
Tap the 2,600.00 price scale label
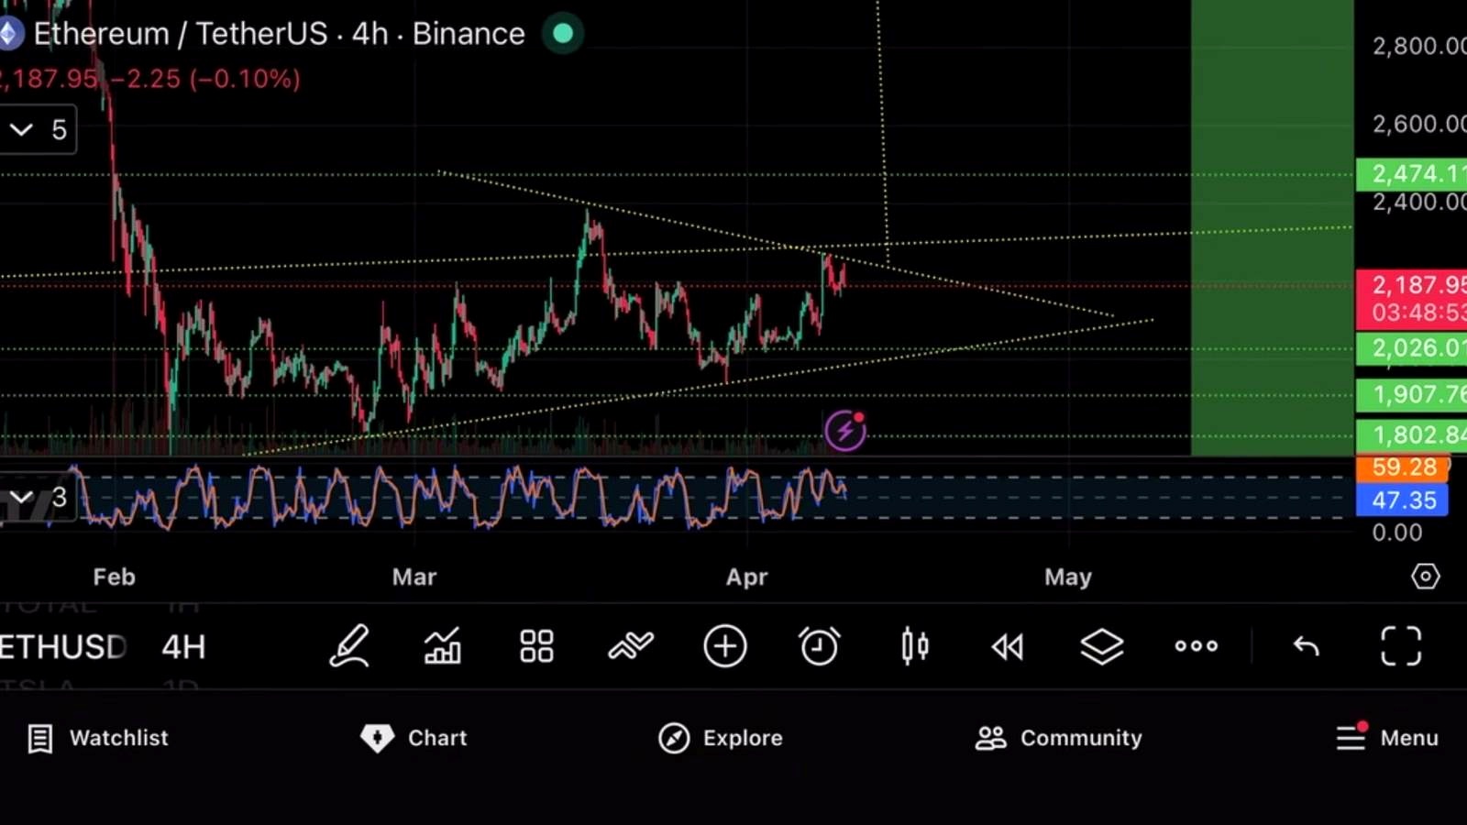tap(1418, 124)
